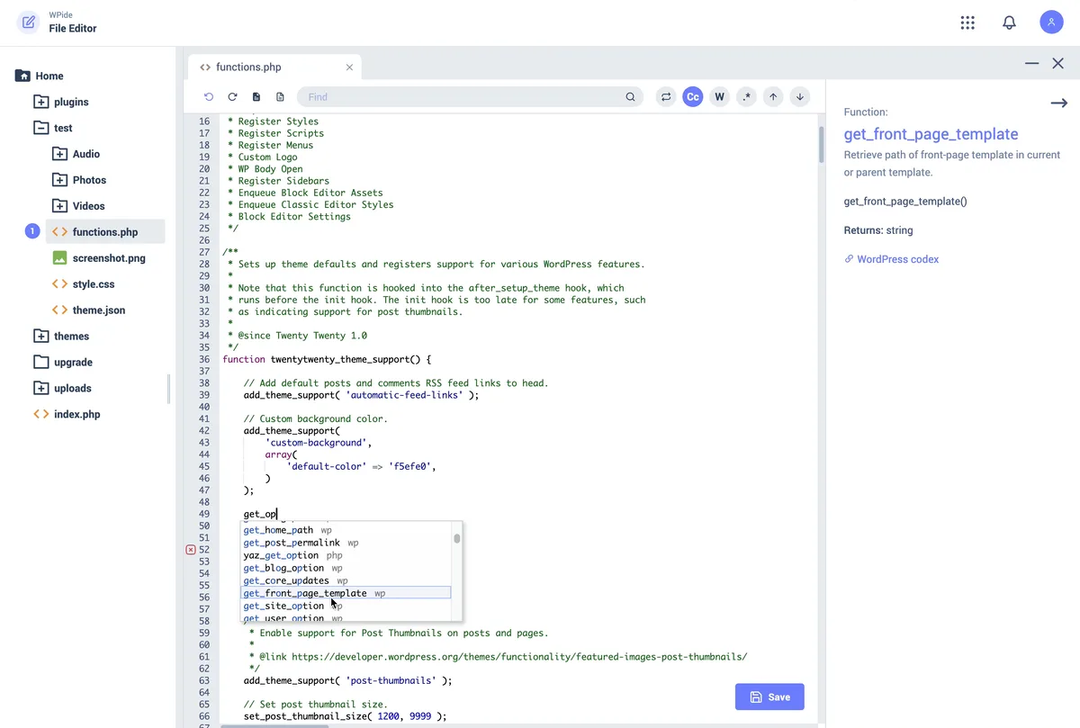Viewport: 1080px width, 728px height.
Task: Click the 'Returns: string' text in help panel
Action: tap(878, 230)
